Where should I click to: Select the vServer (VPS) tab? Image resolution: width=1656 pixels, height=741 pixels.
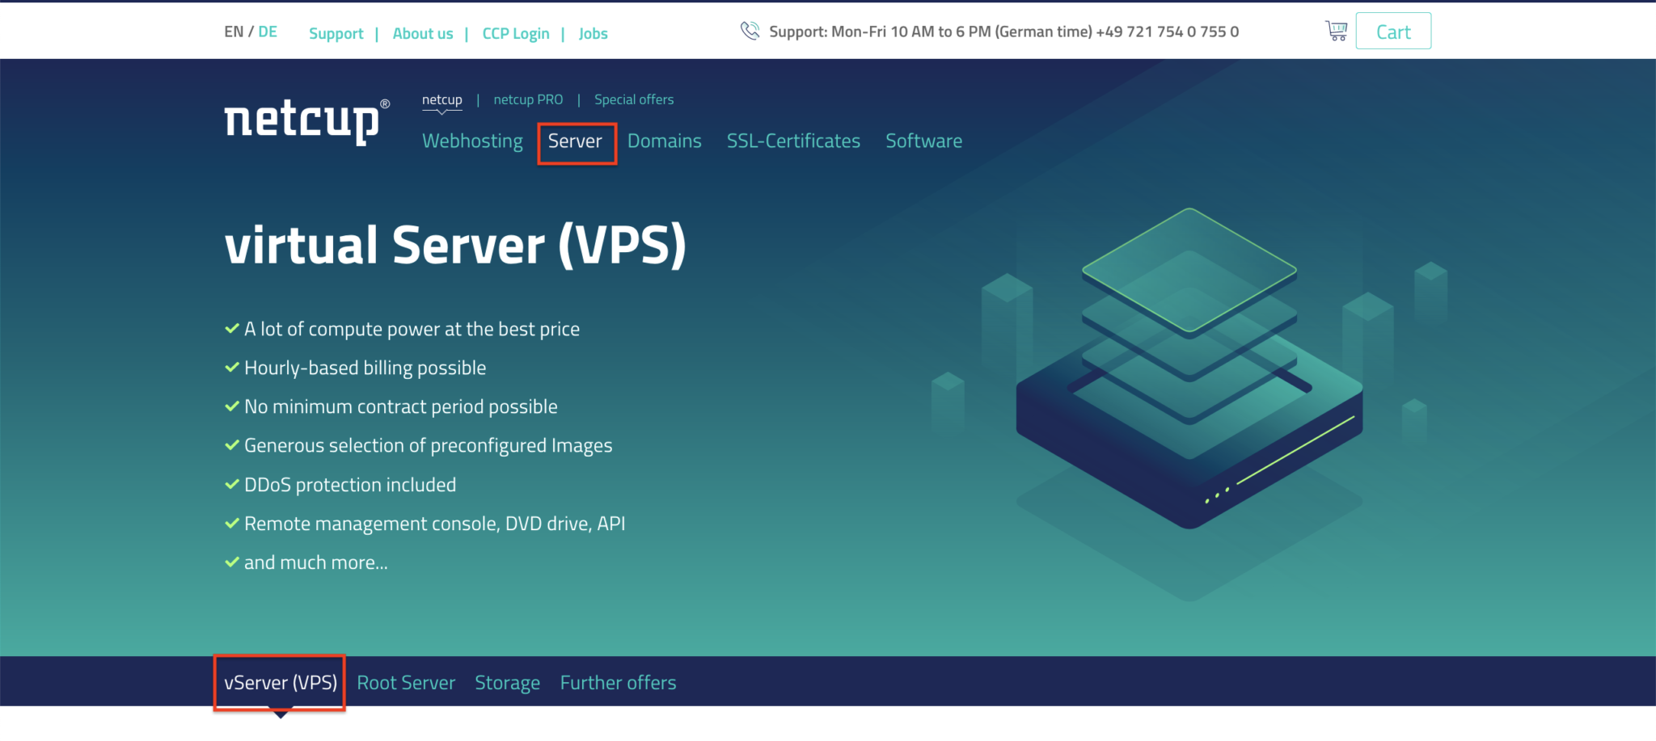281,683
